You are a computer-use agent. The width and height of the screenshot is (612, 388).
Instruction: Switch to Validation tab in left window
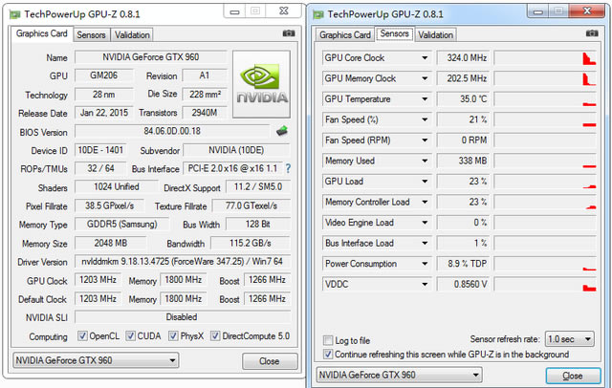tap(132, 35)
